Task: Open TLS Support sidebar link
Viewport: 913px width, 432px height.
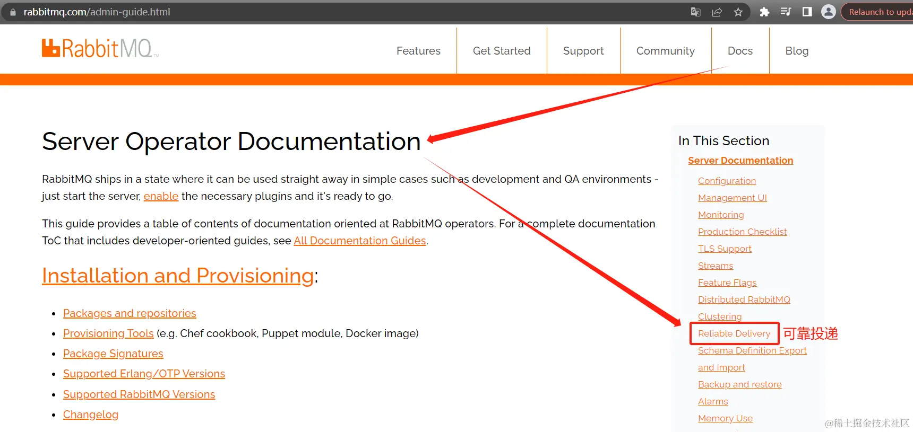Action: tap(725, 249)
